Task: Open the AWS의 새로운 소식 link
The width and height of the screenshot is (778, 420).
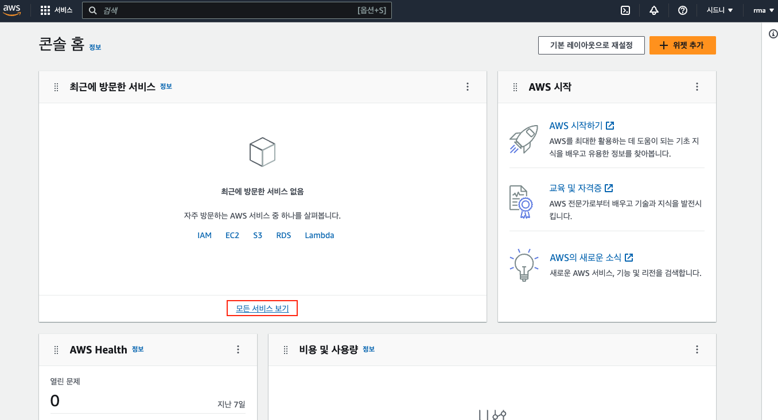Action: [x=592, y=258]
